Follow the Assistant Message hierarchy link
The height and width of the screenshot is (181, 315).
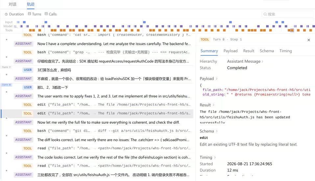tap(245, 61)
